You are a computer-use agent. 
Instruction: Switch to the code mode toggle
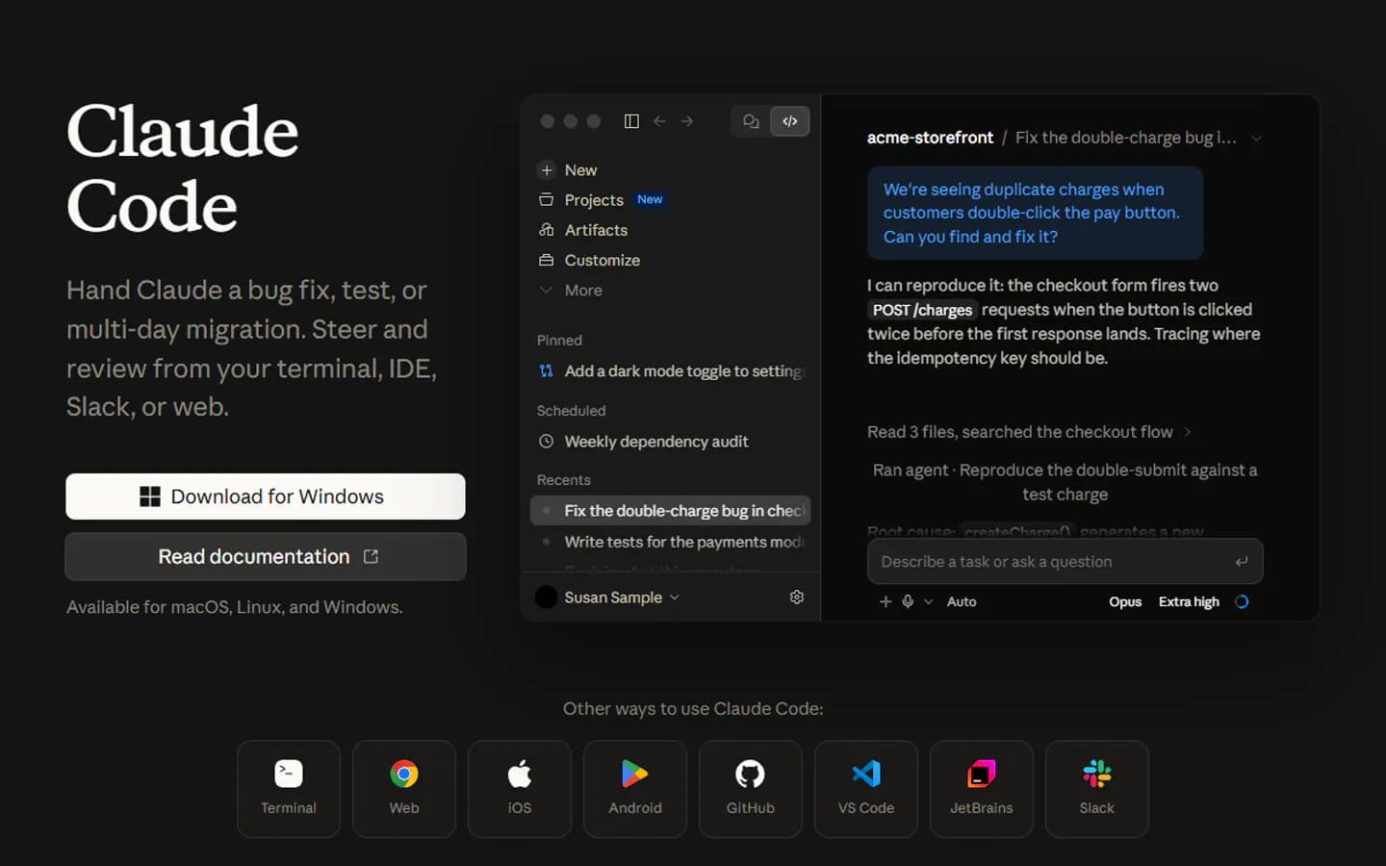[790, 121]
